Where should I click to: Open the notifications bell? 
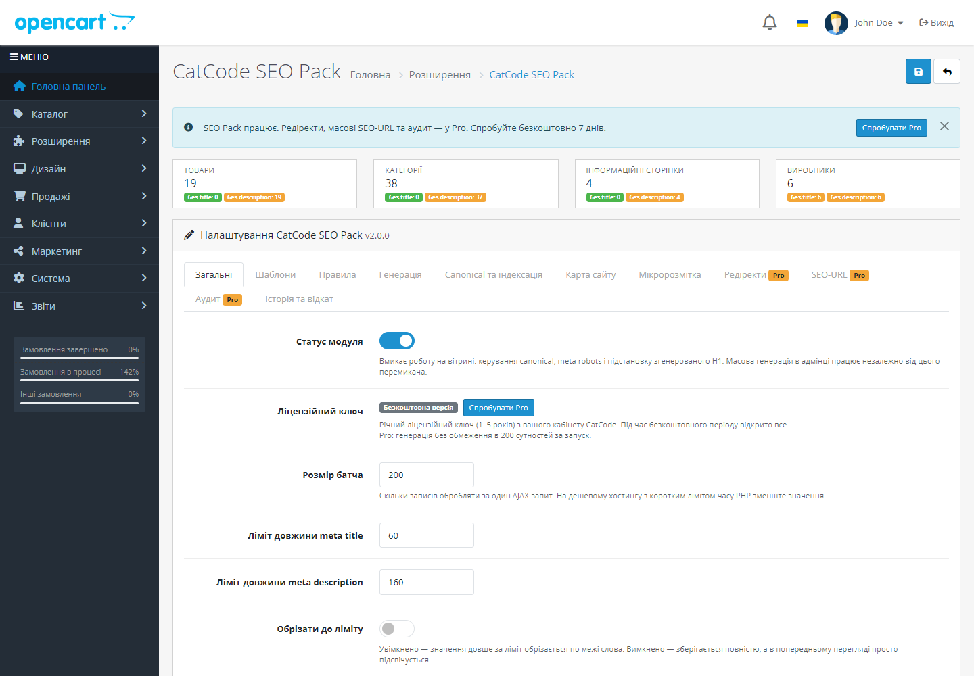click(770, 22)
